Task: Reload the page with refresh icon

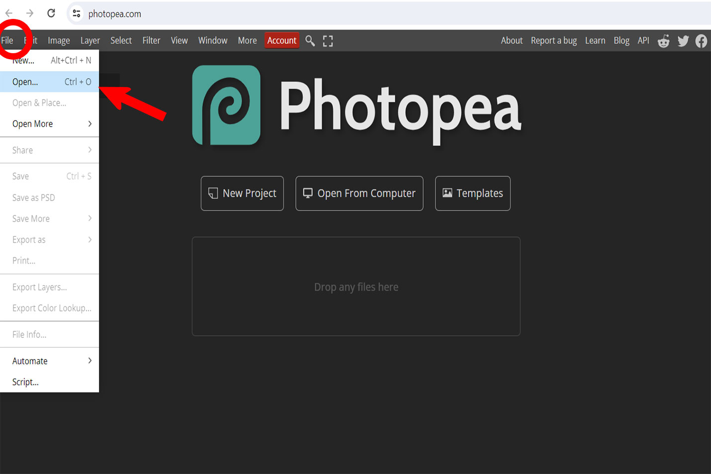Action: click(51, 13)
